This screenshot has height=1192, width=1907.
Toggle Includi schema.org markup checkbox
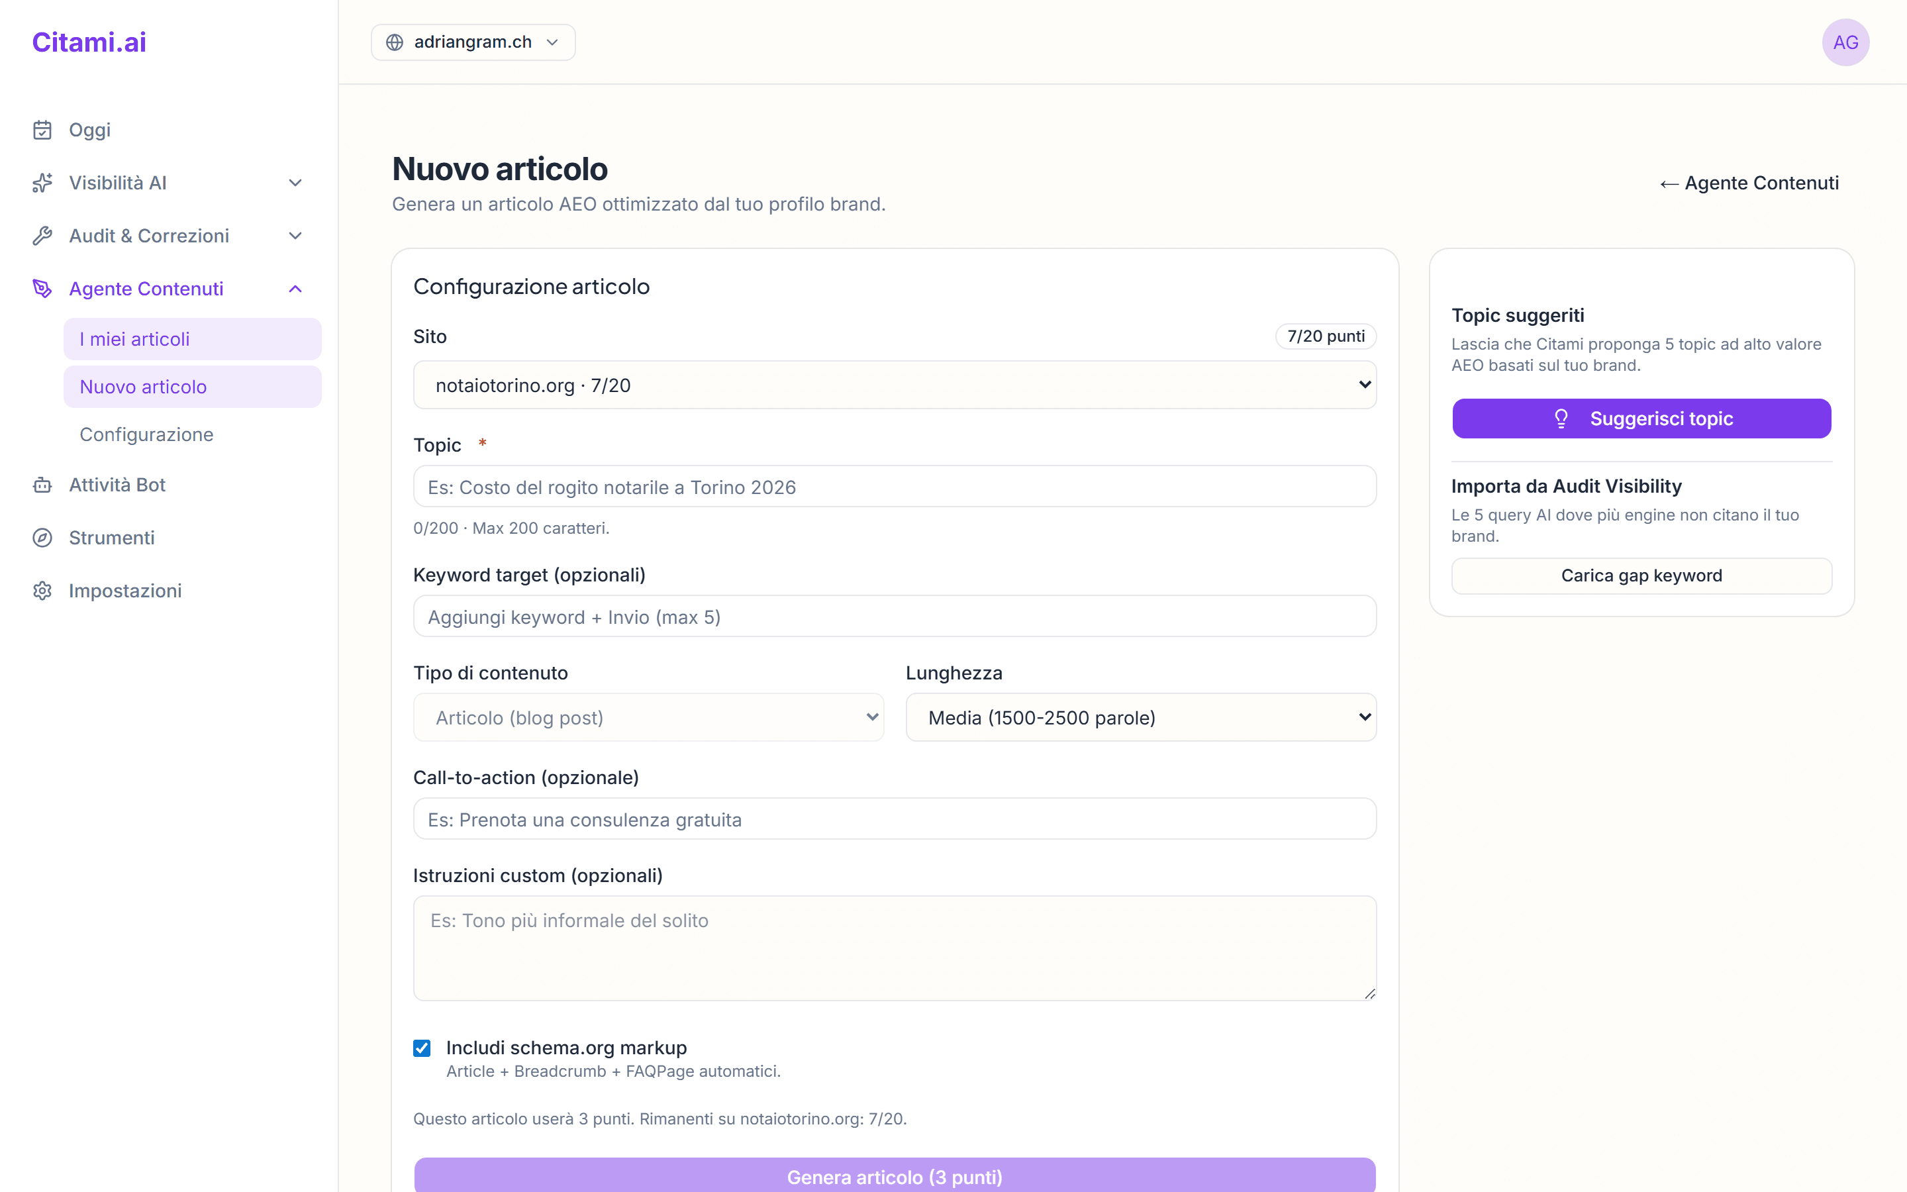(x=422, y=1048)
